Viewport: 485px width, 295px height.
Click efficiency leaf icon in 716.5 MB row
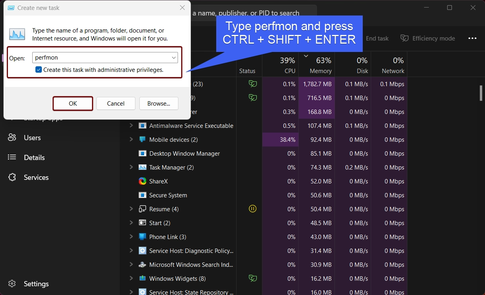(252, 98)
